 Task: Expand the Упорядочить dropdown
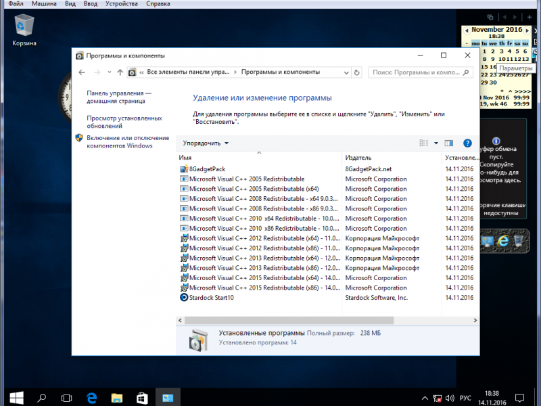click(206, 143)
